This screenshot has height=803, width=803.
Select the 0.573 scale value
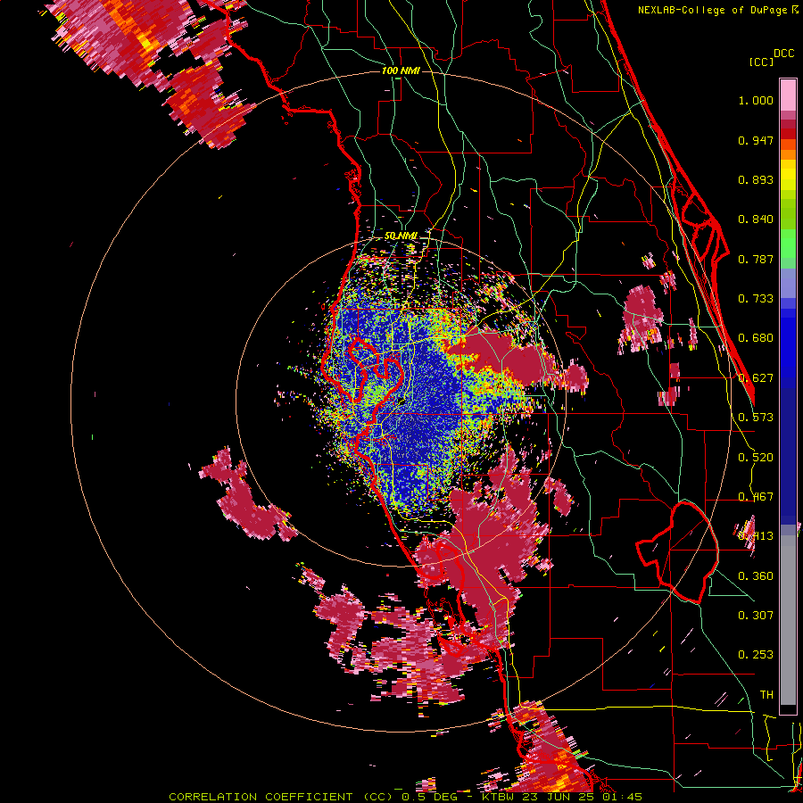(756, 418)
